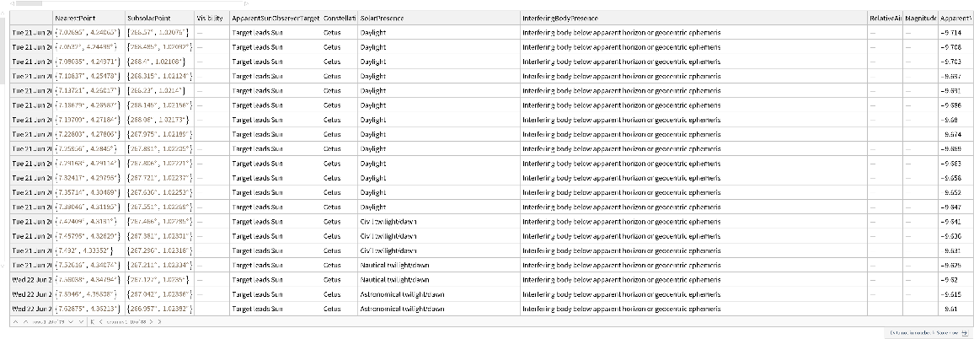Image resolution: width=974 pixels, height=339 pixels.
Task: Select the Magnitude column header
Action: point(921,17)
